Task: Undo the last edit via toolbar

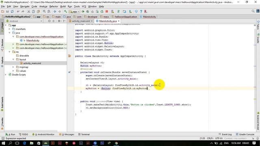Action: coord(18,11)
